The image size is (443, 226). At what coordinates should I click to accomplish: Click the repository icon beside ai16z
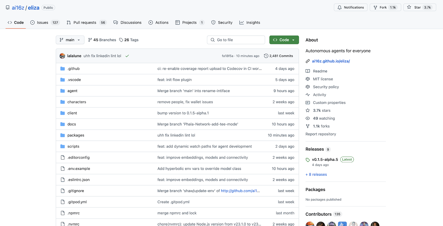coord(7,8)
